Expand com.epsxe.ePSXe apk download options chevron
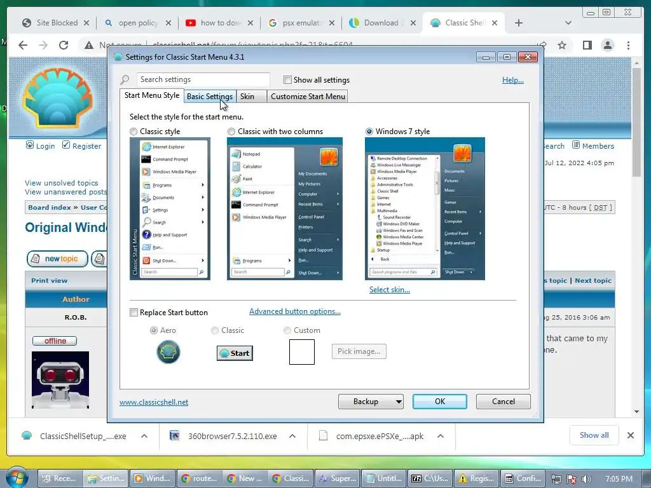651x488 pixels. tap(441, 436)
